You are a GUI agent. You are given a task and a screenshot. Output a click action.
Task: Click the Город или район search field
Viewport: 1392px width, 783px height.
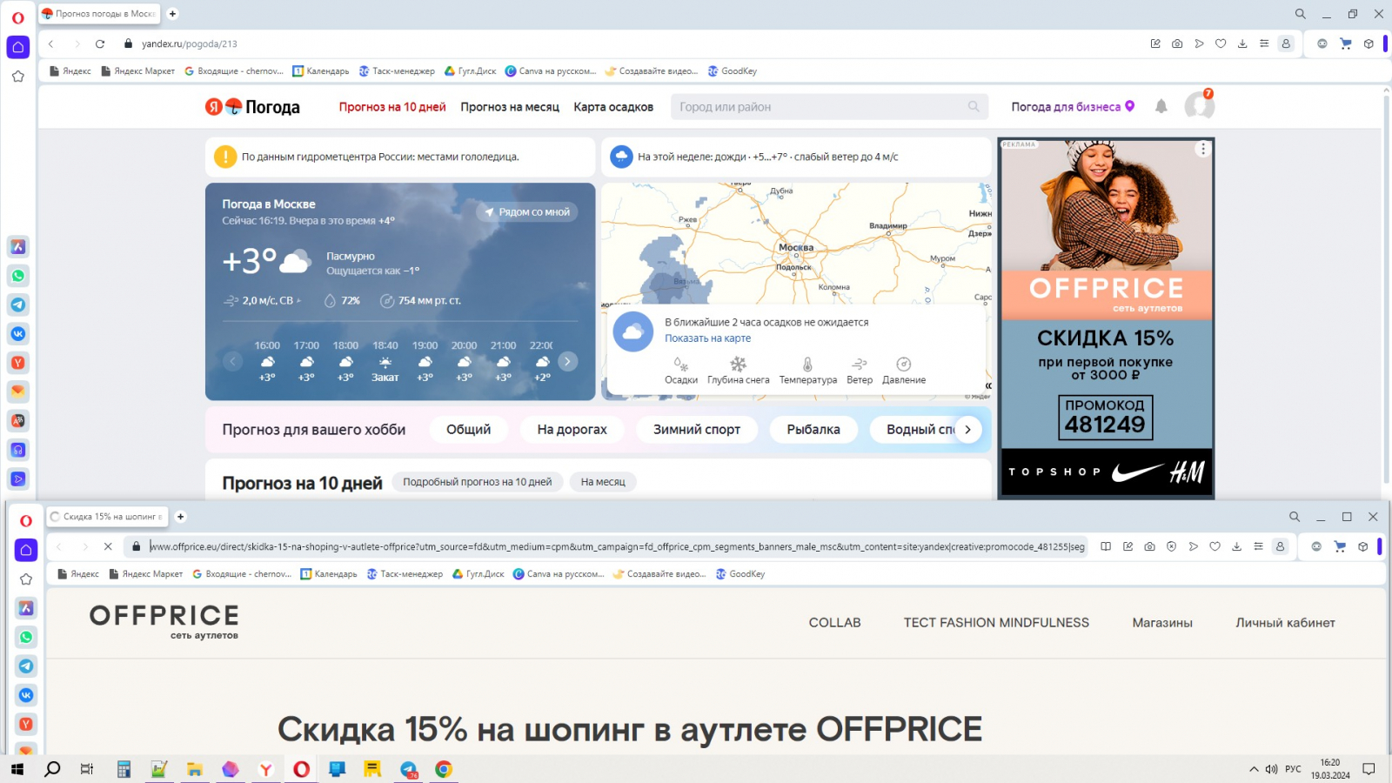[829, 107]
